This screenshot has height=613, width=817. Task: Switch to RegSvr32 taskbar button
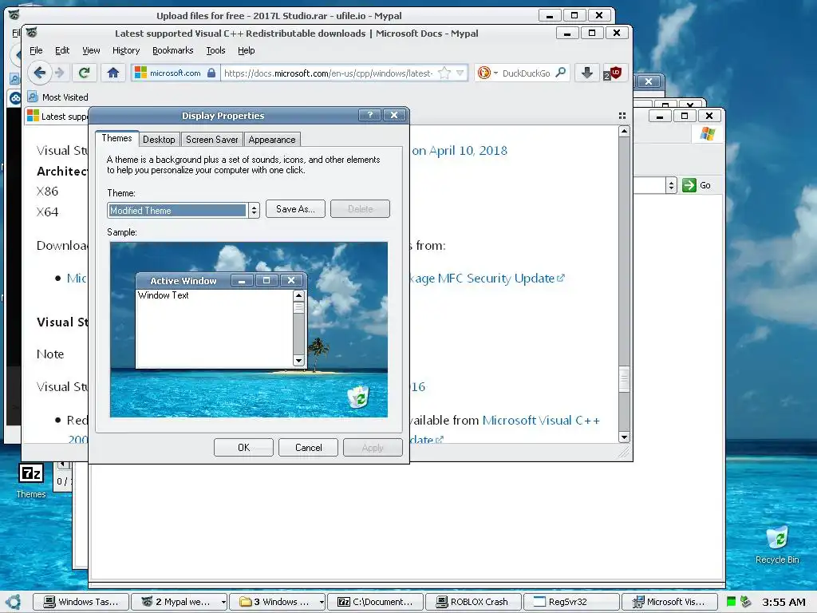pos(571,602)
